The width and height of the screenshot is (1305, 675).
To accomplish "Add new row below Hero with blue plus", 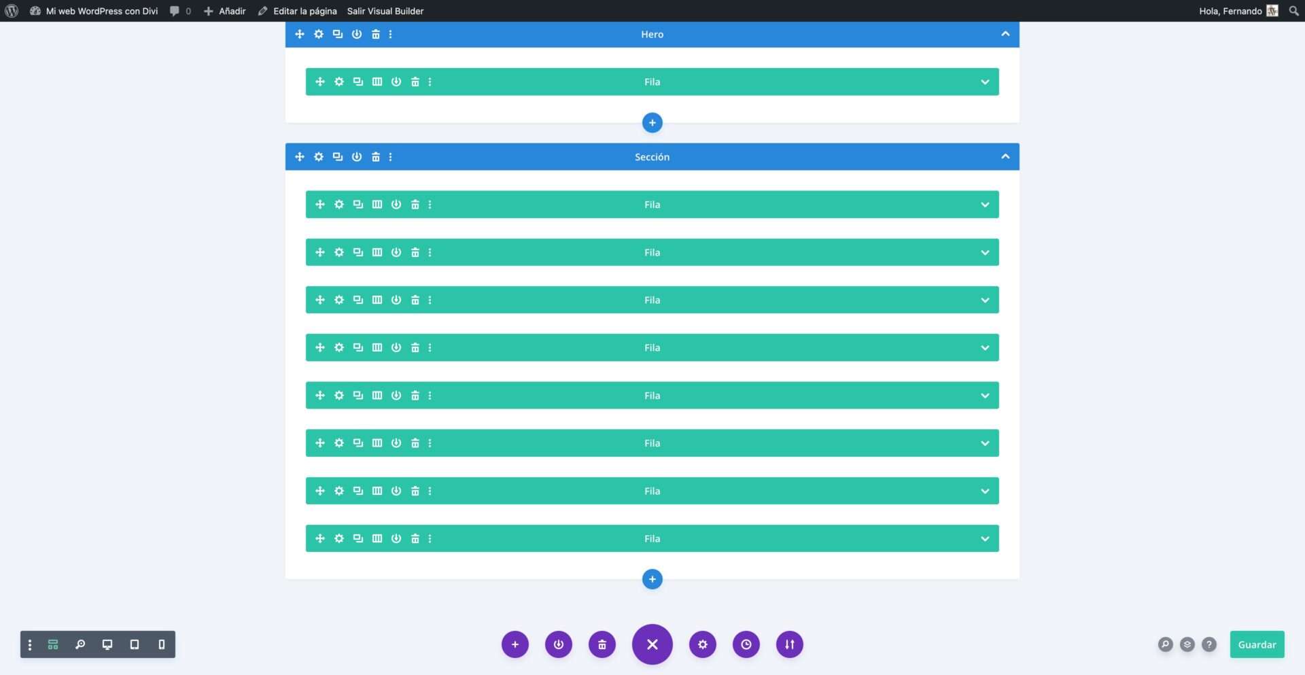I will (652, 123).
